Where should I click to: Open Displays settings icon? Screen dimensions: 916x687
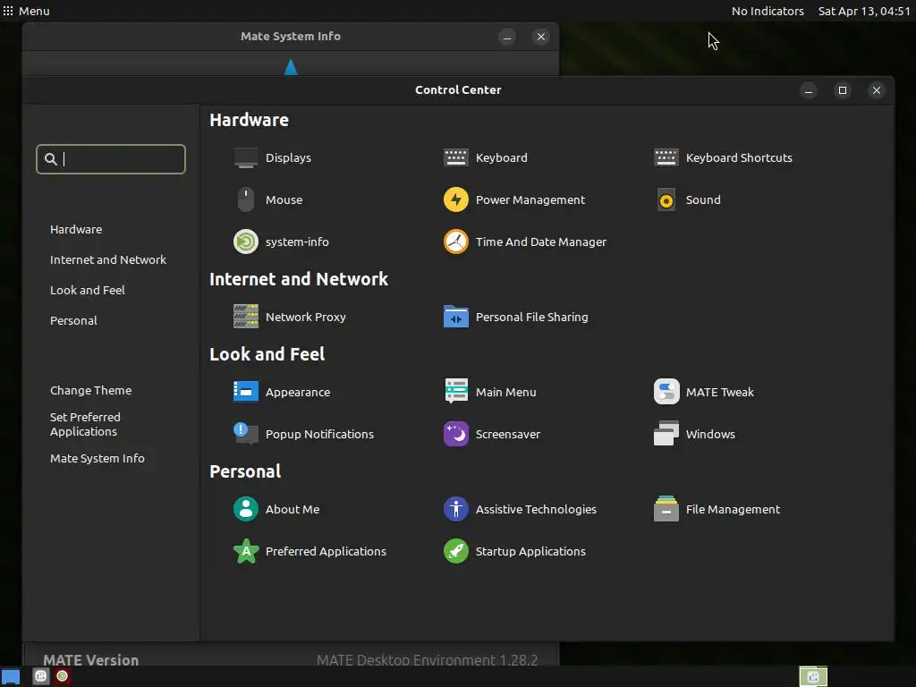[245, 157]
